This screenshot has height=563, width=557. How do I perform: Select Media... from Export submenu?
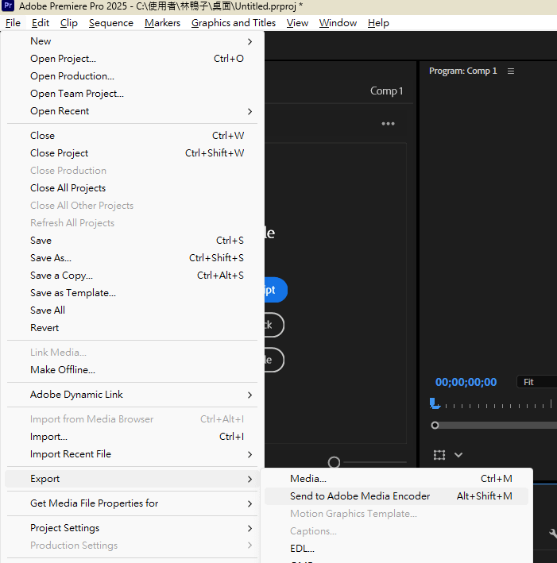(x=308, y=479)
